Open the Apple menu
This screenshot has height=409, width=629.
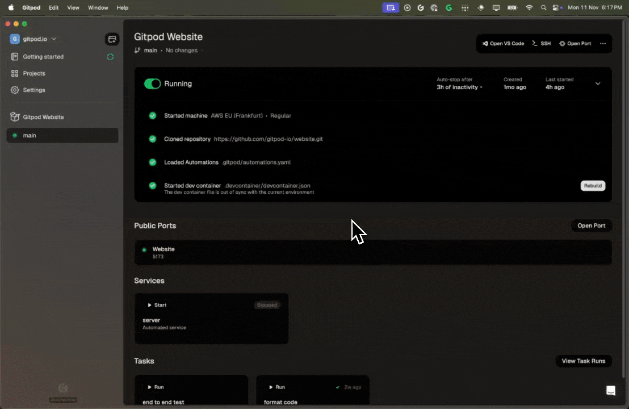pos(11,7)
